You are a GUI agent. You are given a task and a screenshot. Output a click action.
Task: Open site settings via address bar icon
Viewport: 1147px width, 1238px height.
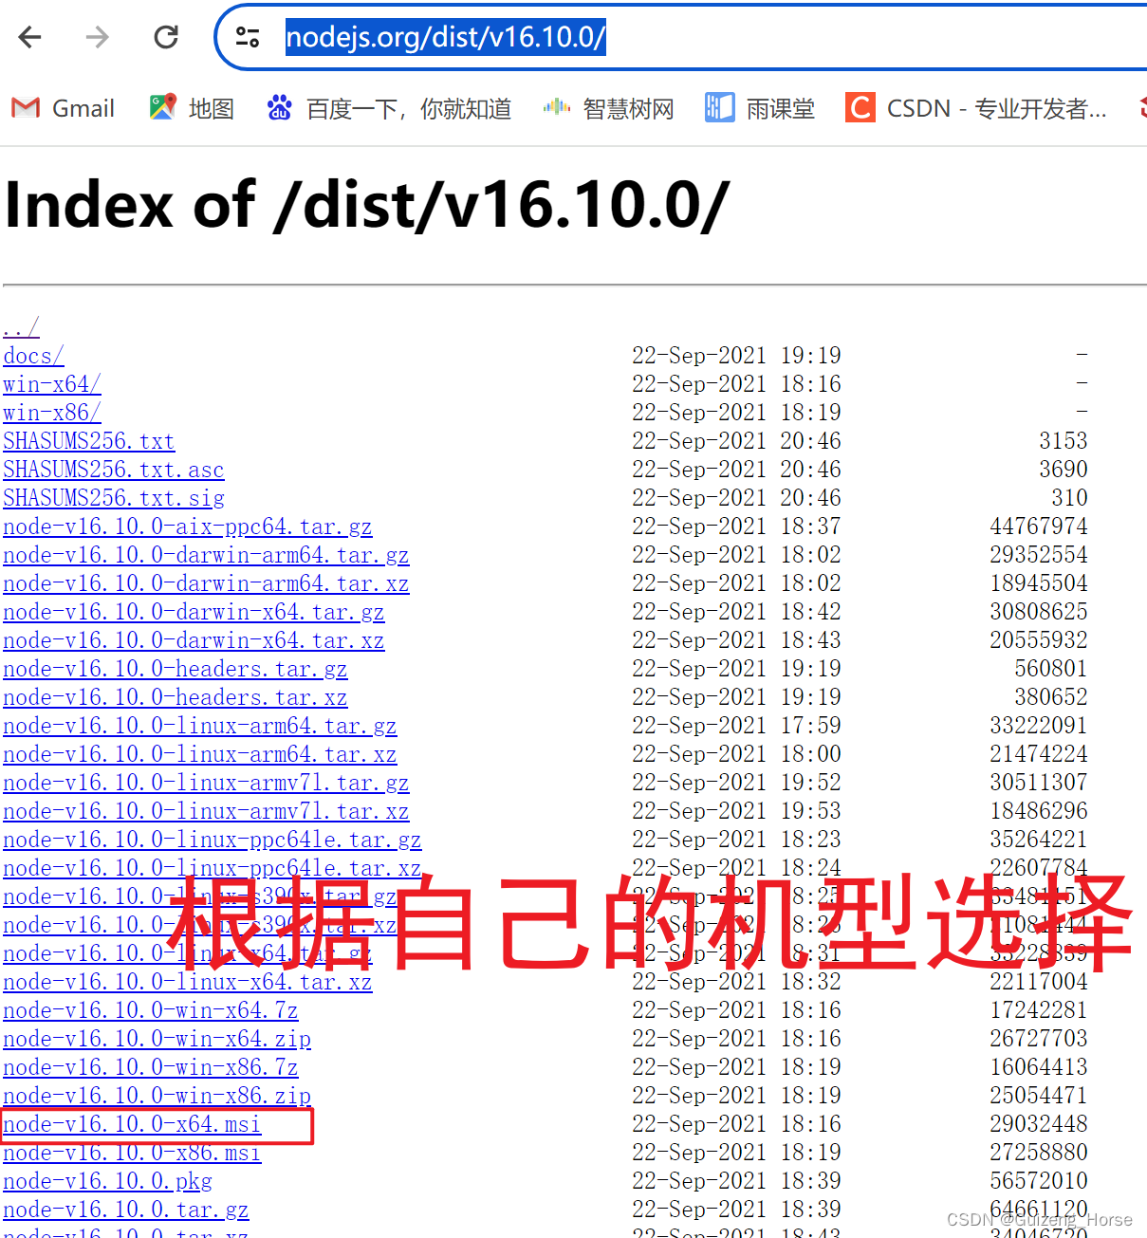click(248, 37)
